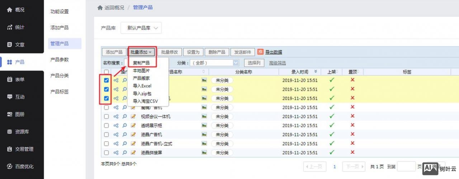Click the orange 推 icon in the toolbar
The height and width of the screenshot is (179, 459).
click(261, 52)
